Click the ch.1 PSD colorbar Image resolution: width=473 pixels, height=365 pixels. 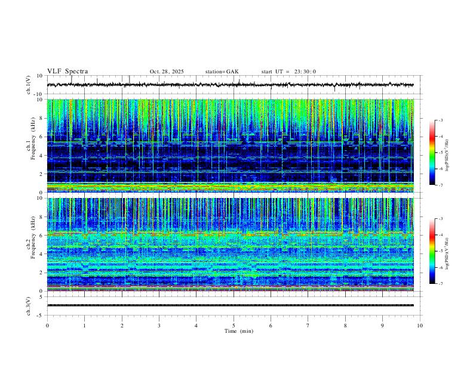coord(432,153)
